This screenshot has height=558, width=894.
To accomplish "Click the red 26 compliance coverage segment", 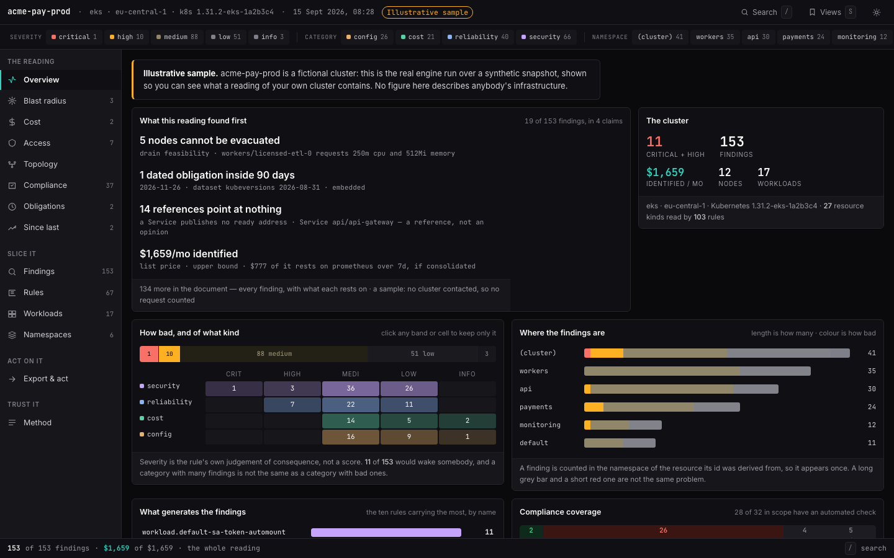I will (x=663, y=531).
